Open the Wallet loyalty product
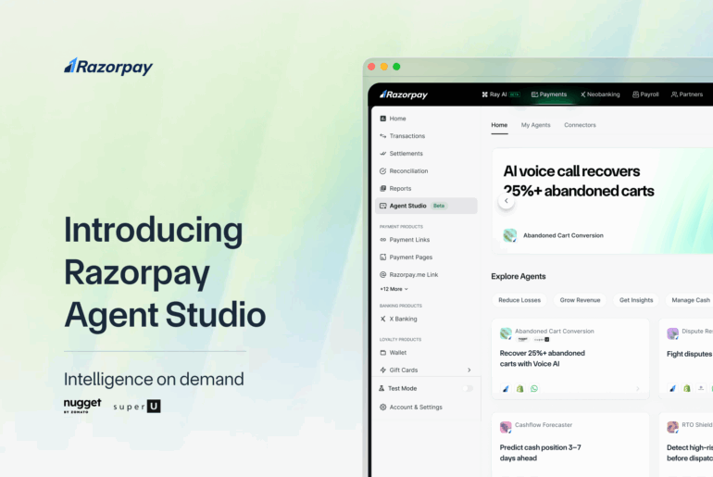Viewport: 713px width, 477px height. [x=394, y=353]
